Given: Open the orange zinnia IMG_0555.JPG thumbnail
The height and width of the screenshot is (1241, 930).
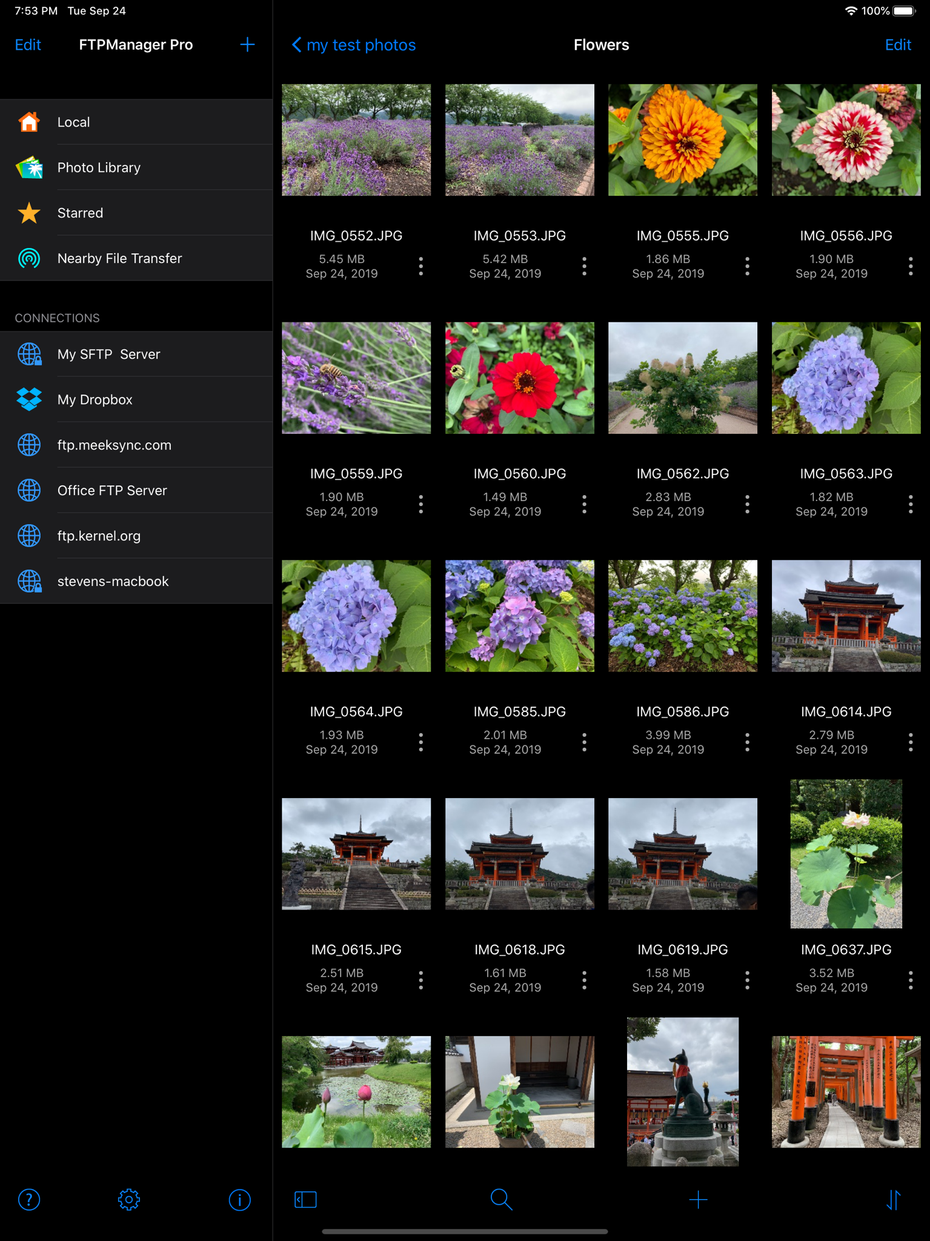Looking at the screenshot, I should [683, 140].
